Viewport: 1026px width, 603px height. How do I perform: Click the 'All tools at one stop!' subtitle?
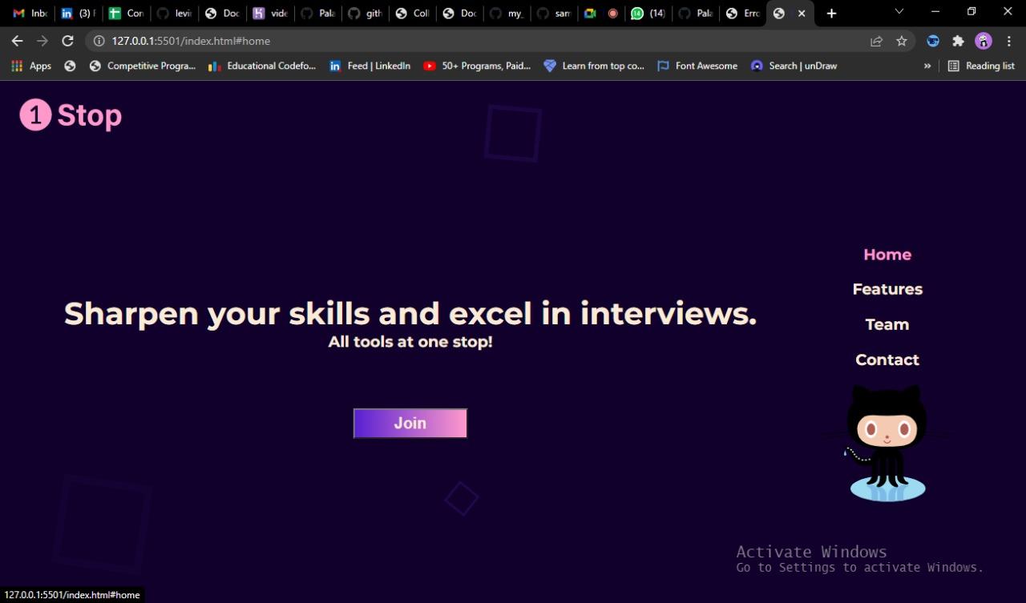click(410, 342)
